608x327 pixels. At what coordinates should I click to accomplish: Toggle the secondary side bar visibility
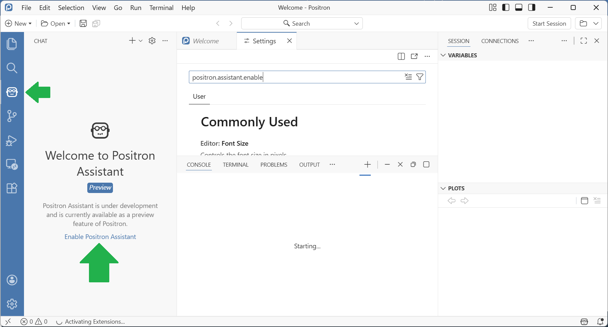point(532,8)
